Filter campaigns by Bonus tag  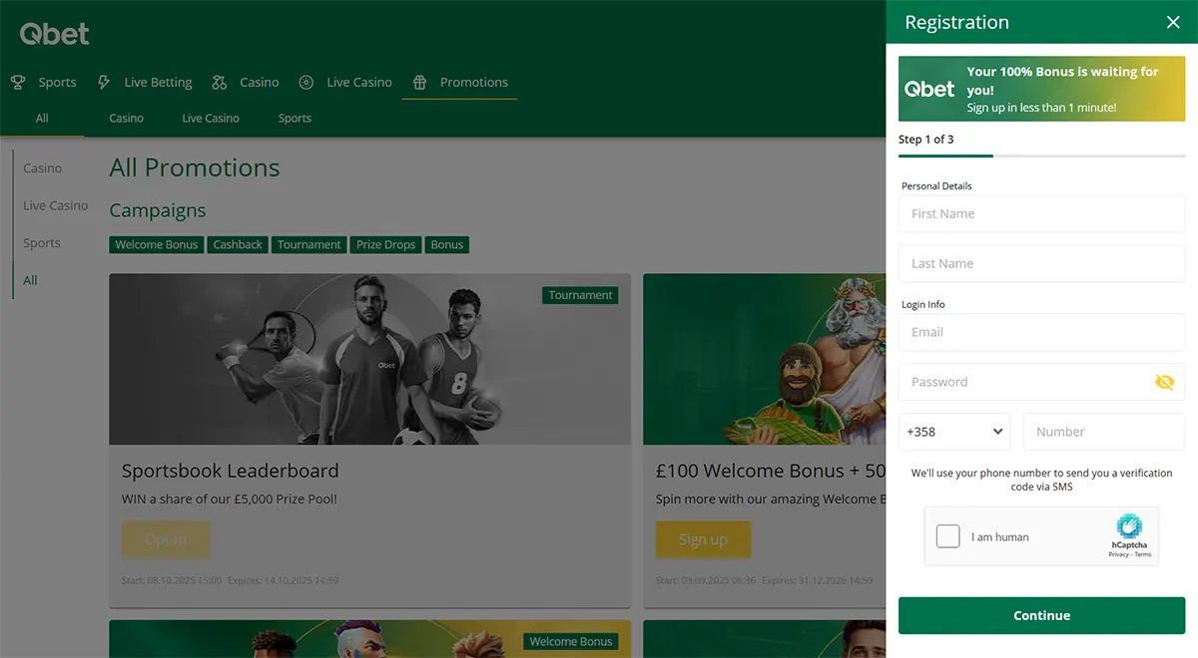447,244
